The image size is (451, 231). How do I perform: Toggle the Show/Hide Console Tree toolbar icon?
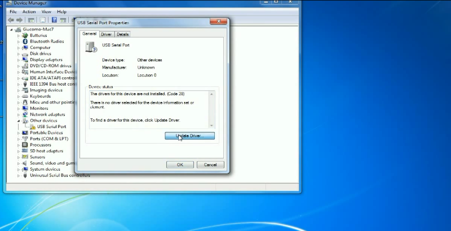[31, 20]
